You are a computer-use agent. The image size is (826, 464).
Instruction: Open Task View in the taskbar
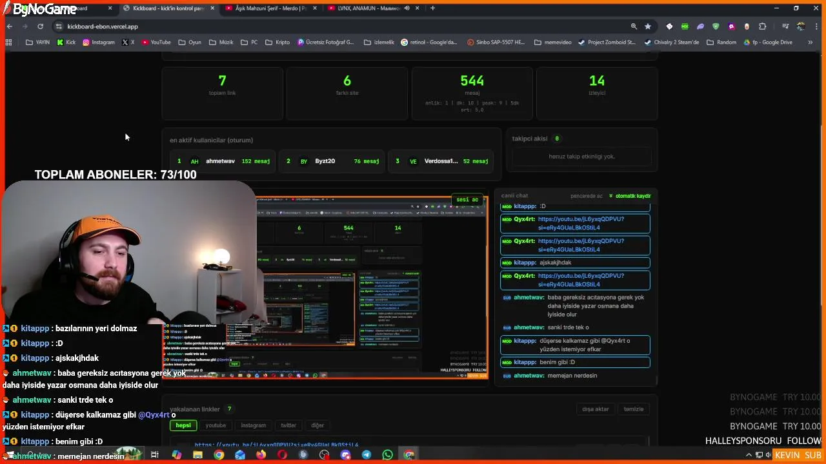click(x=155, y=455)
